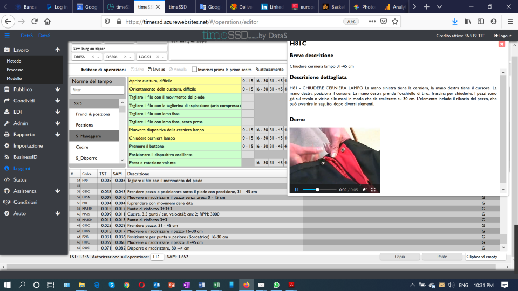Click the Admin wrench icon

pyautogui.click(x=6, y=123)
